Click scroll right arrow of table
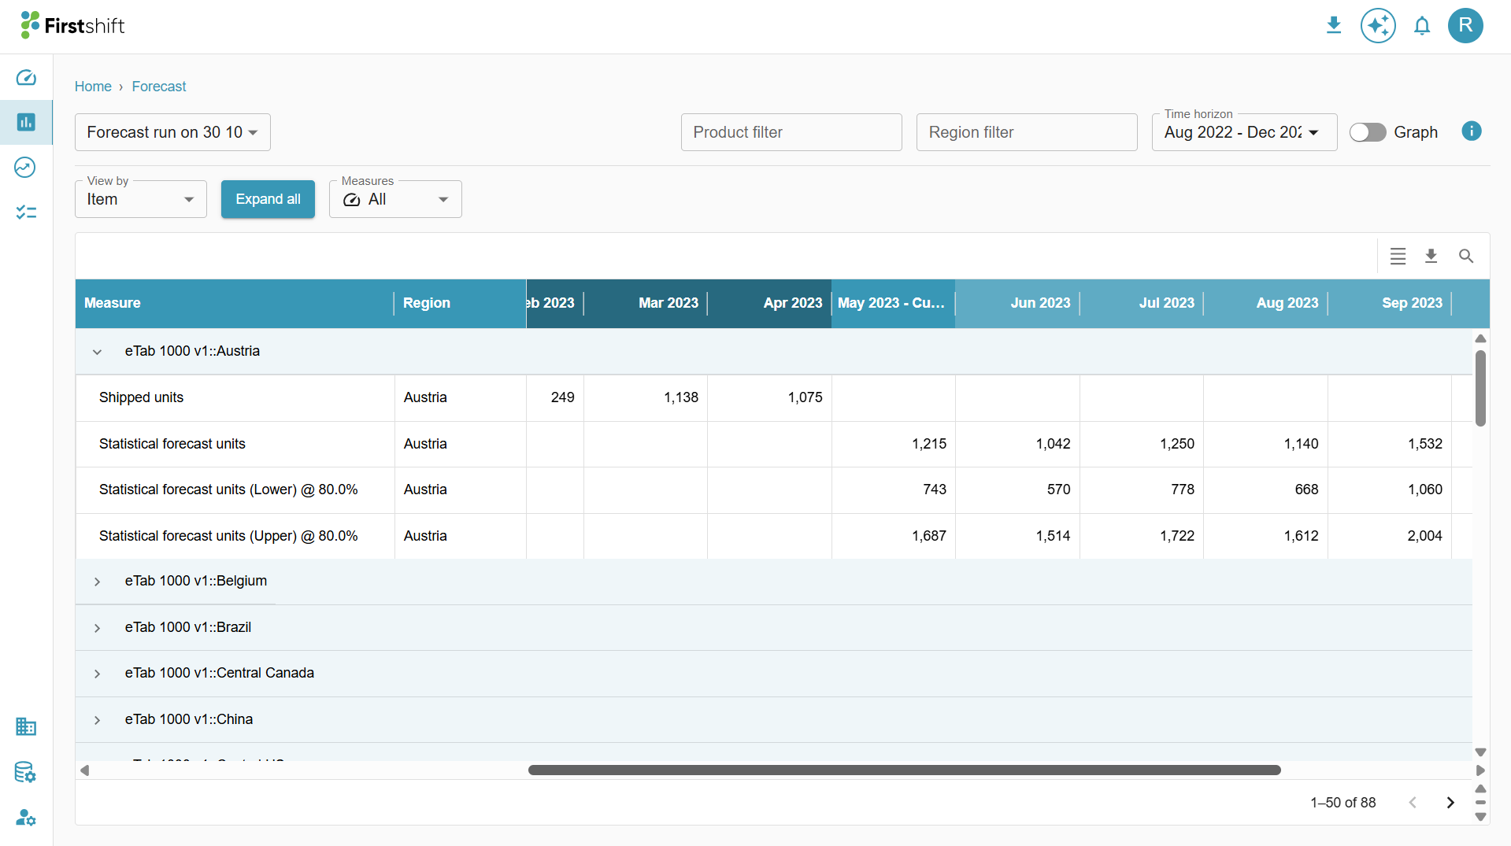Viewport: 1511px width, 846px height. tap(1480, 770)
